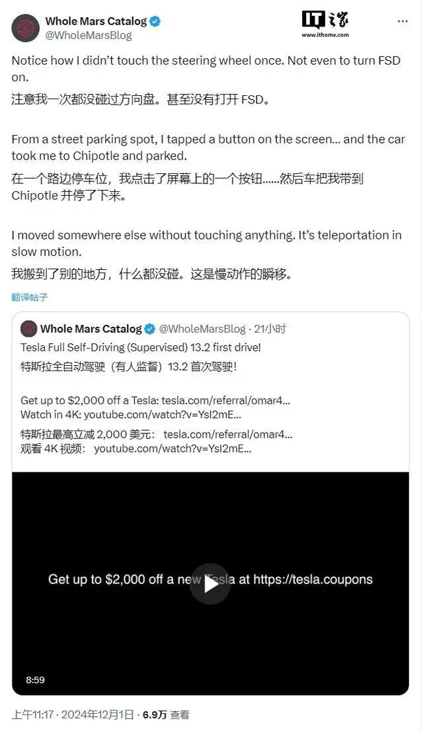Open the three-dot more options menu

pos(403,22)
